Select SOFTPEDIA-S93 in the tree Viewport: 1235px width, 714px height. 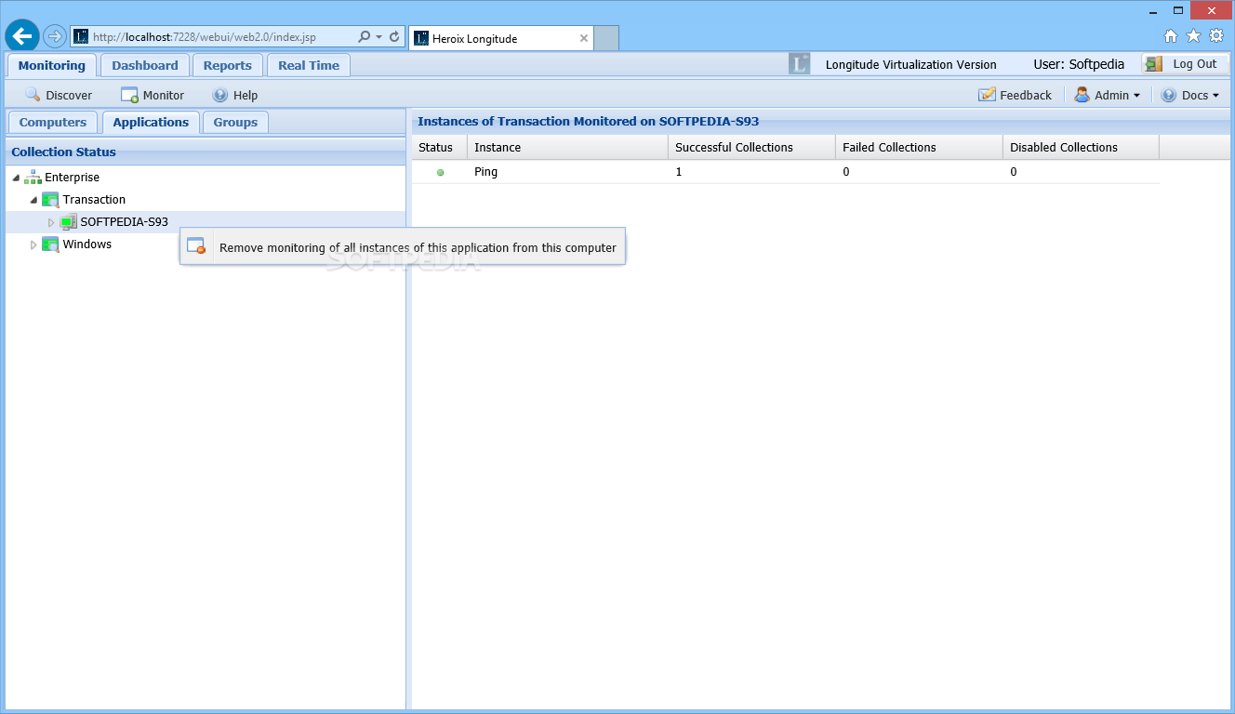click(x=125, y=221)
